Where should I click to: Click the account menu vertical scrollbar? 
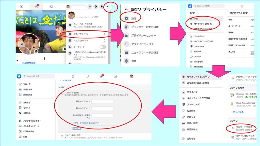109,37
